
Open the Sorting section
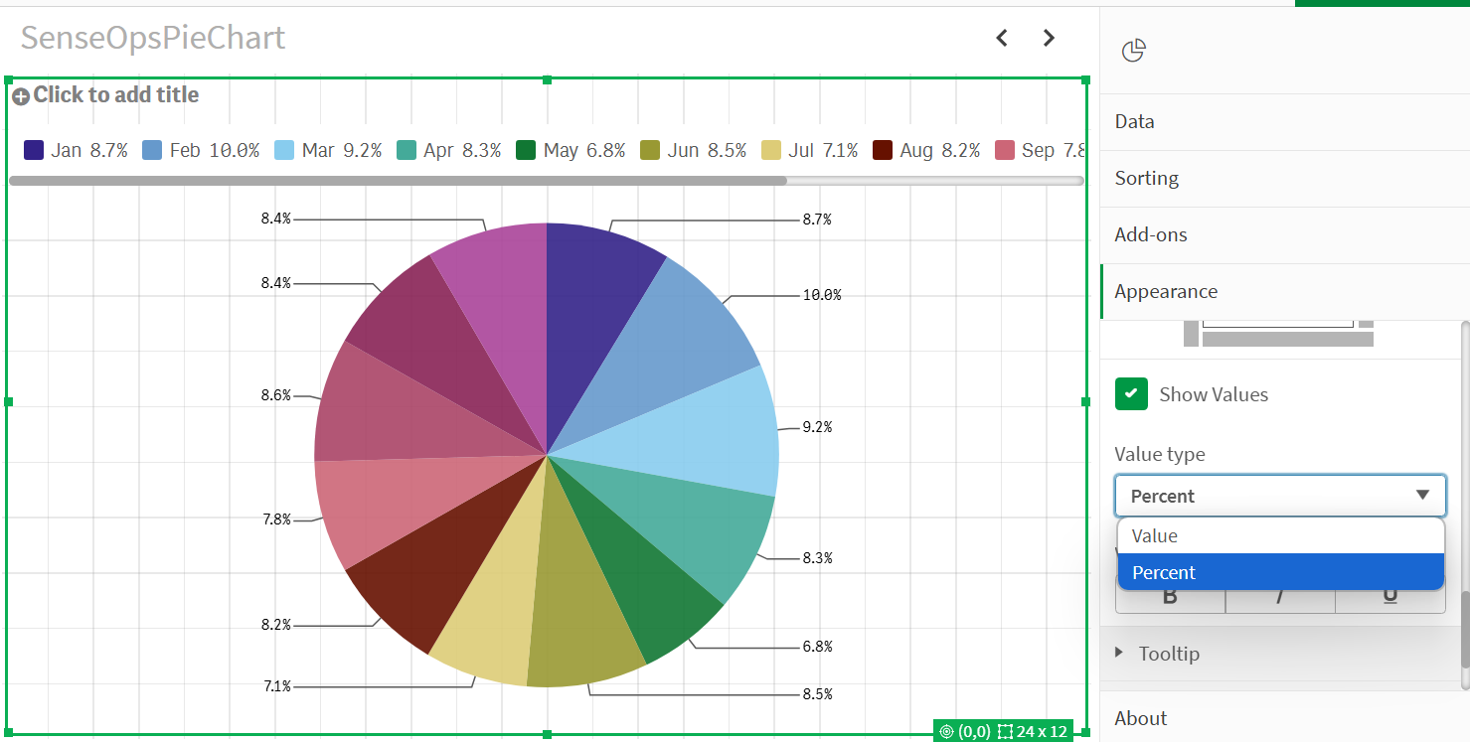[x=1146, y=179]
